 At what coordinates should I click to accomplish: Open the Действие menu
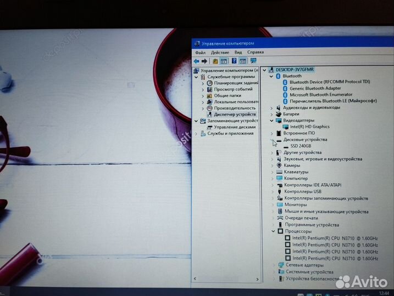(x=220, y=53)
